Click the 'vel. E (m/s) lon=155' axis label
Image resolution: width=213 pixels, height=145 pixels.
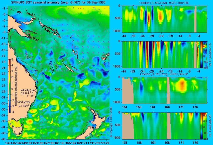coord(210,55)
